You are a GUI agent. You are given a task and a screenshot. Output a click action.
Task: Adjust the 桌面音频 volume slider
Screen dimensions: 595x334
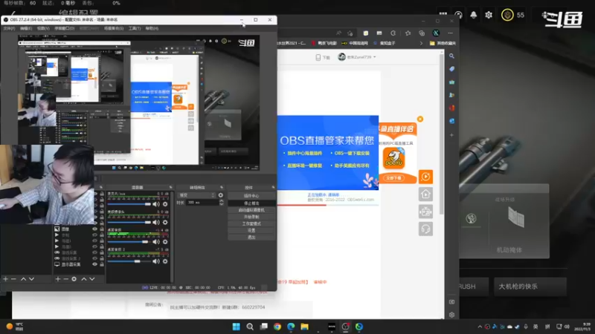129,242
